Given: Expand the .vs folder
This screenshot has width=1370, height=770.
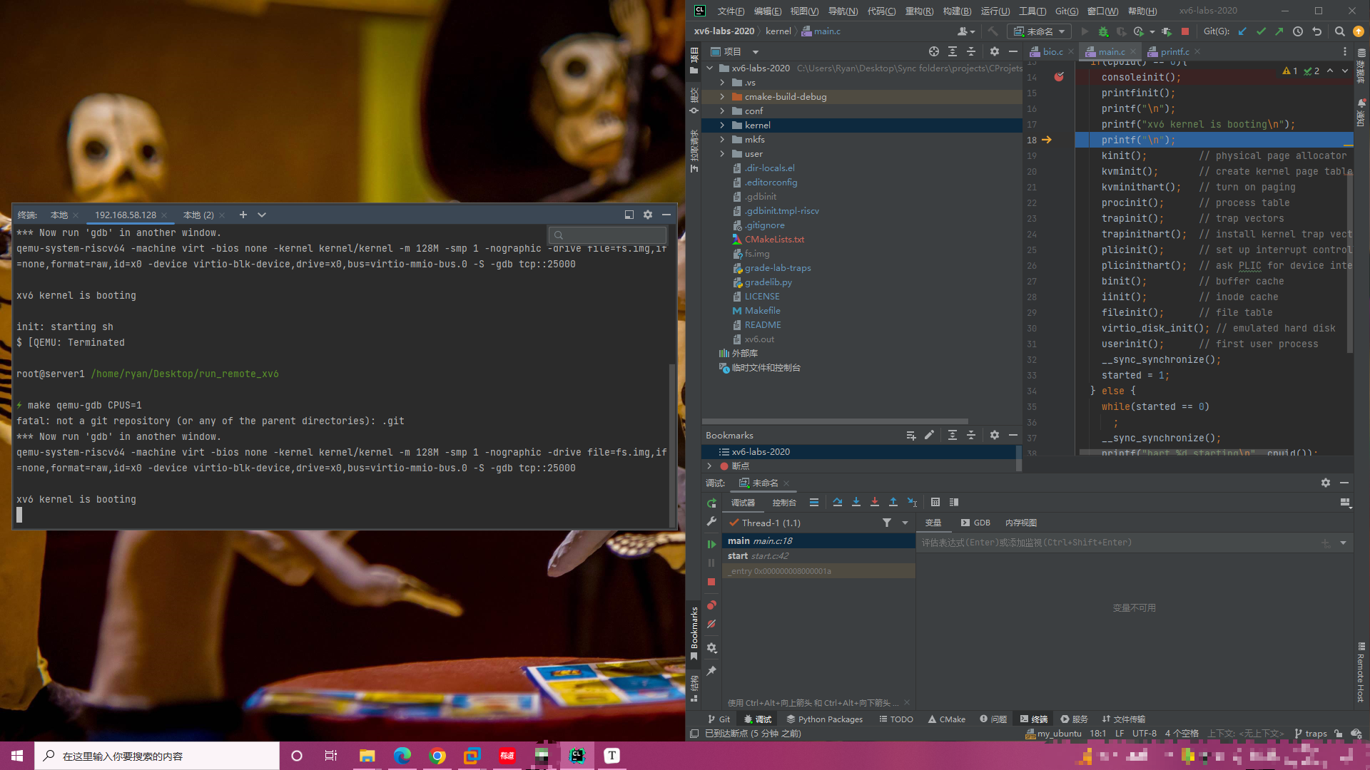Looking at the screenshot, I should tap(722, 83).
